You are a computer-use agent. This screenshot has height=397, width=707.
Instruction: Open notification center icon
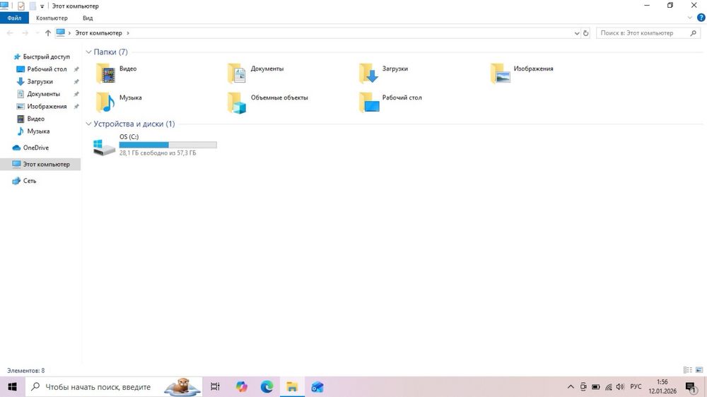coord(691,386)
